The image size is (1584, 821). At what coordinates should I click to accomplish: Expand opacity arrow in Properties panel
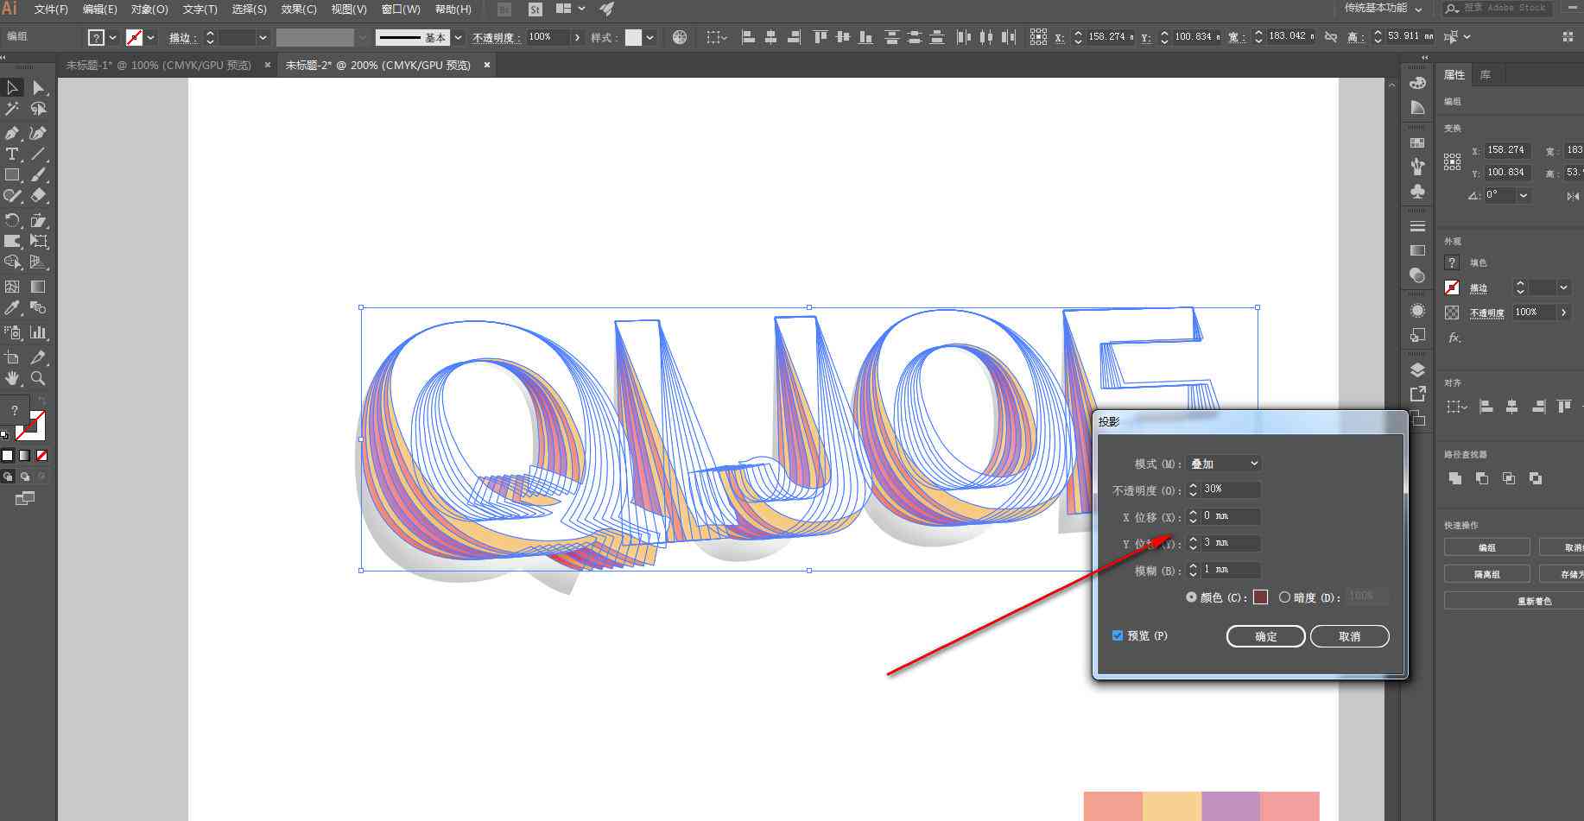pyautogui.click(x=1563, y=312)
